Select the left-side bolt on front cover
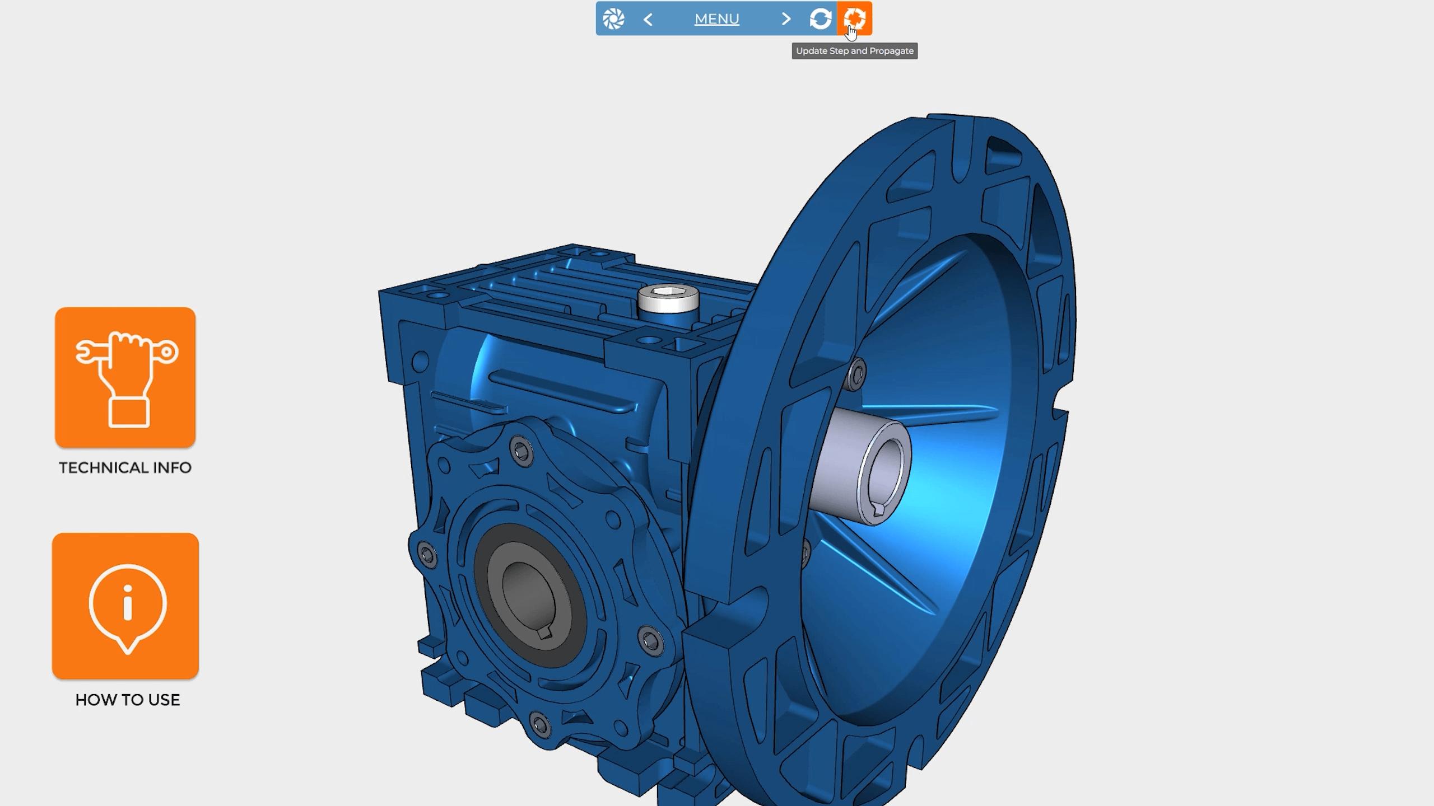Screen dimensions: 1434x806 point(427,555)
